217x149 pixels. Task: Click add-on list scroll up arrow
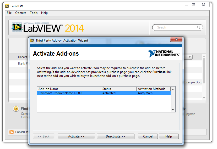(x=173, y=89)
